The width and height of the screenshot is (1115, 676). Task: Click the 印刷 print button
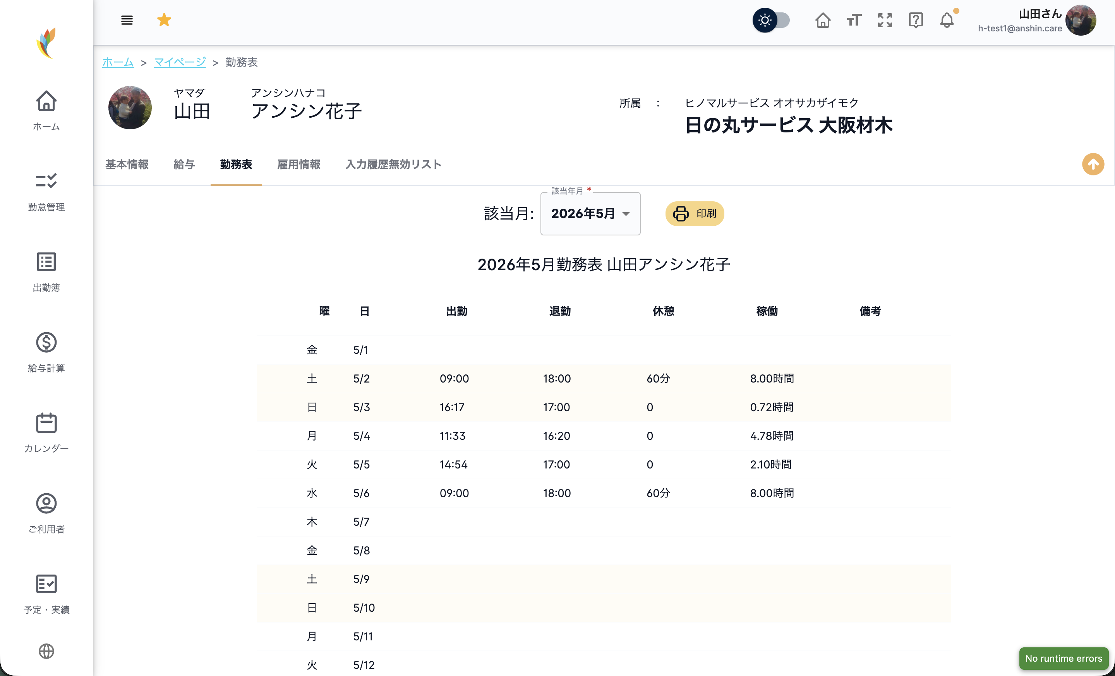(694, 214)
